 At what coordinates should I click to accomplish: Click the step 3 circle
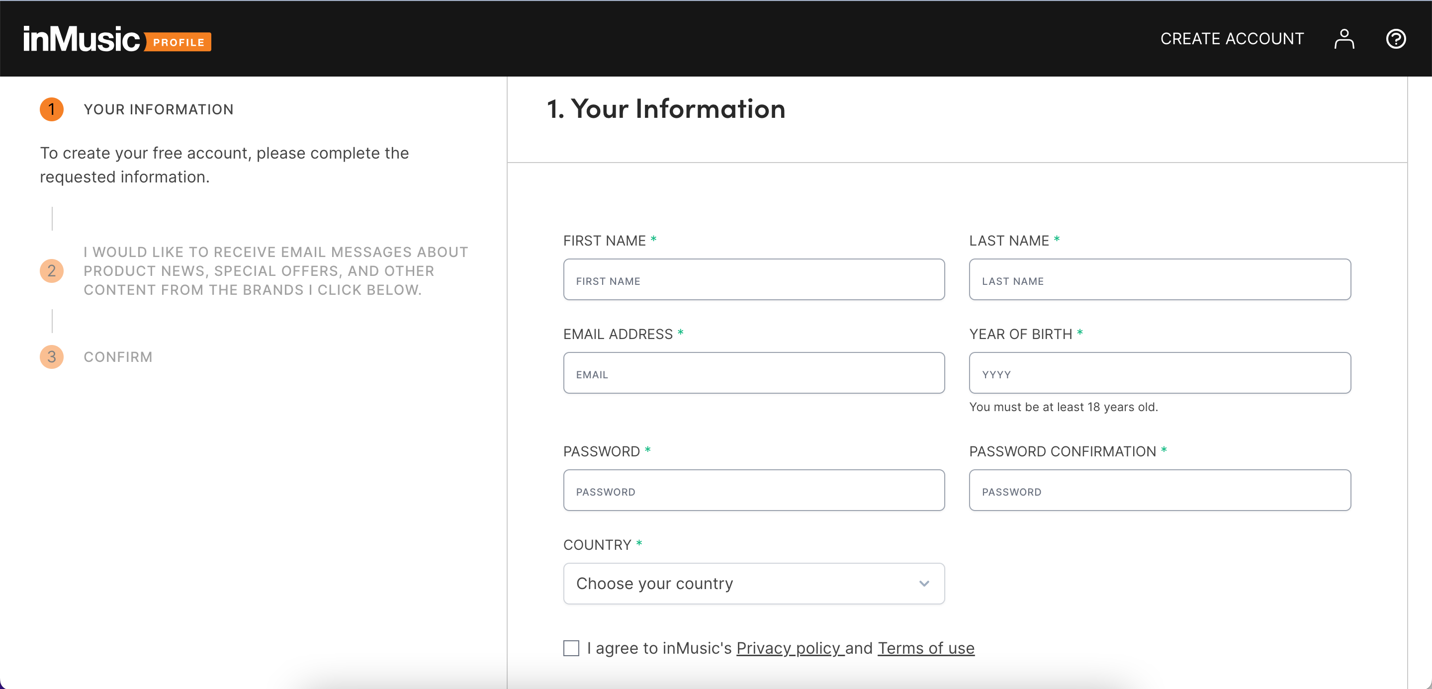(52, 357)
